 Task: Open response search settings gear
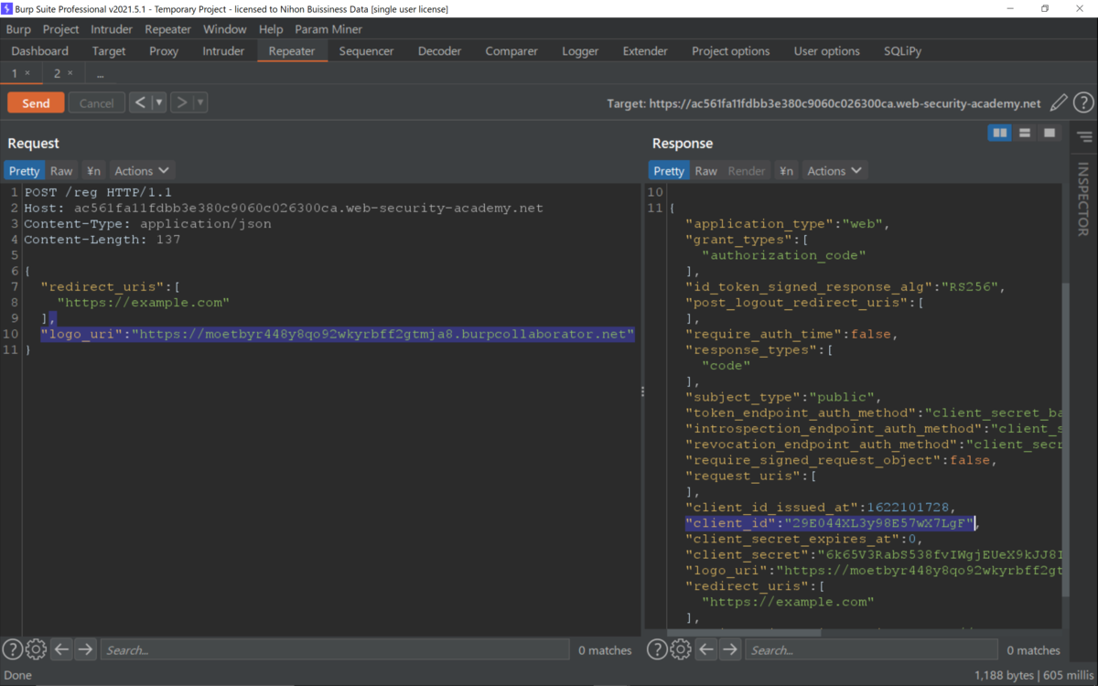point(681,649)
